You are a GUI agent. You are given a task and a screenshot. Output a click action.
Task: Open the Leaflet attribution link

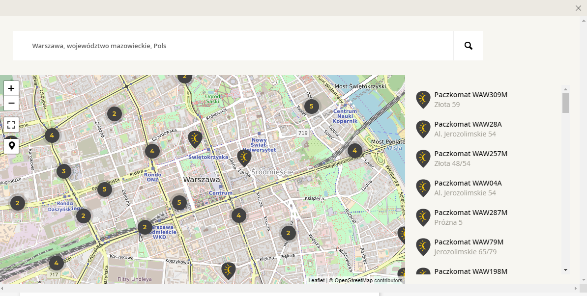316,280
